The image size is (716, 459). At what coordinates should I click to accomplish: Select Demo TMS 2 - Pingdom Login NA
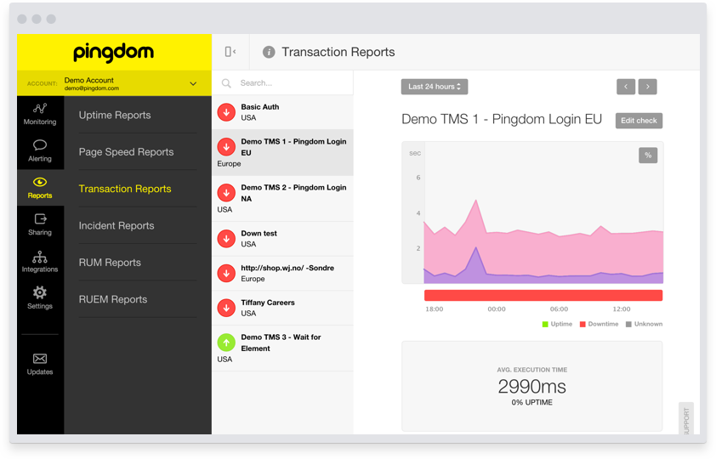click(282, 198)
